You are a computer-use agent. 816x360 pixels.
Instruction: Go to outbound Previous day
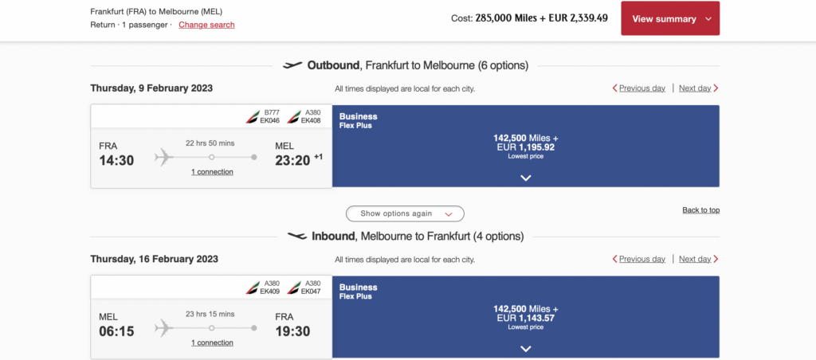641,88
